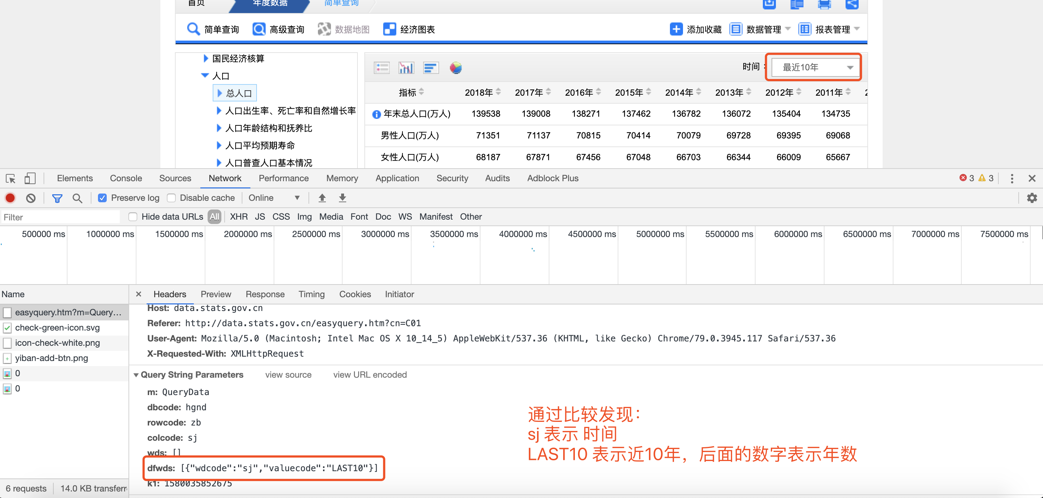
Task: Clear the network log
Action: point(30,198)
